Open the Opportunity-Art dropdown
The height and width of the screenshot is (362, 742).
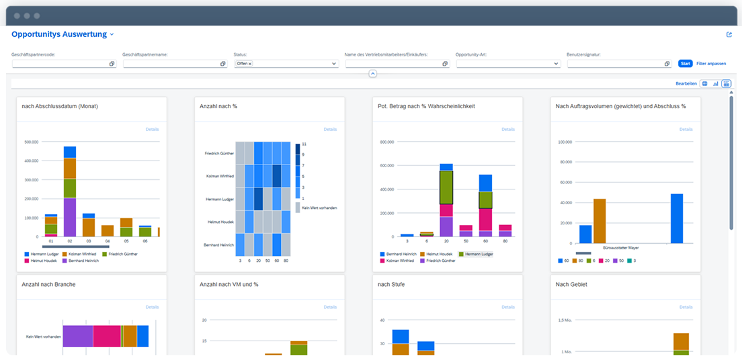tap(556, 64)
